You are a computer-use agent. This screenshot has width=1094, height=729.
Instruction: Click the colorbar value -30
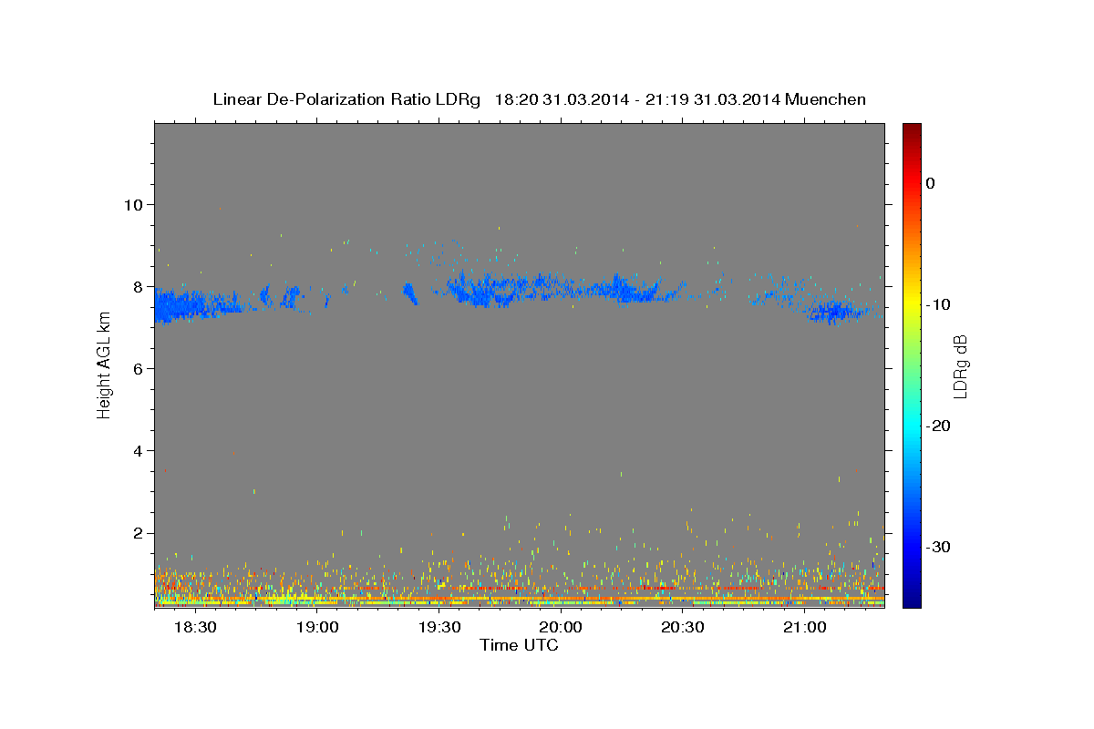tap(938, 548)
